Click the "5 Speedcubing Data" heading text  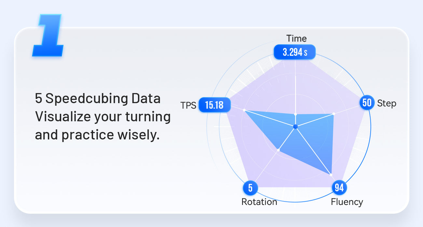tap(98, 99)
